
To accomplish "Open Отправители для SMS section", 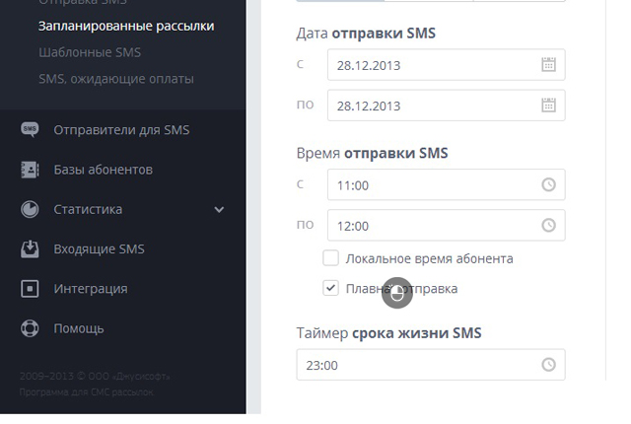I will (121, 130).
